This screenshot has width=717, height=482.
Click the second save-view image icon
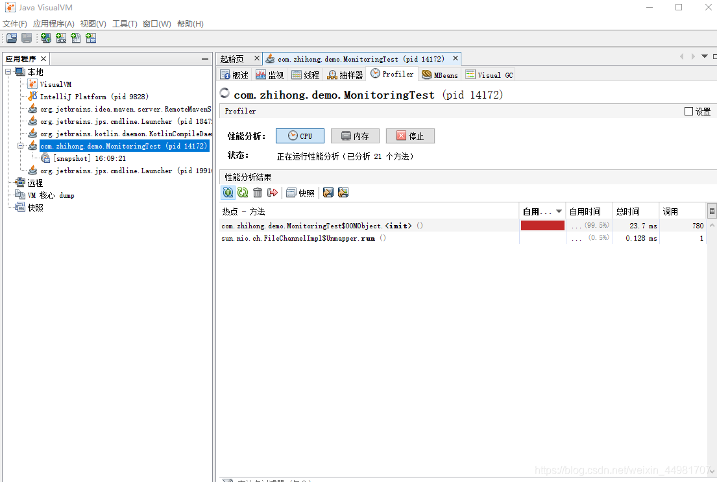(x=343, y=193)
